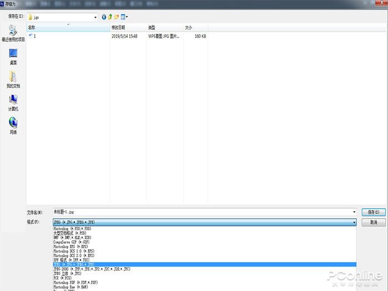Select Photoshop (*.PSD;*.PDD) format
Image resolution: width=388 pixels, height=291 pixels.
73,229
